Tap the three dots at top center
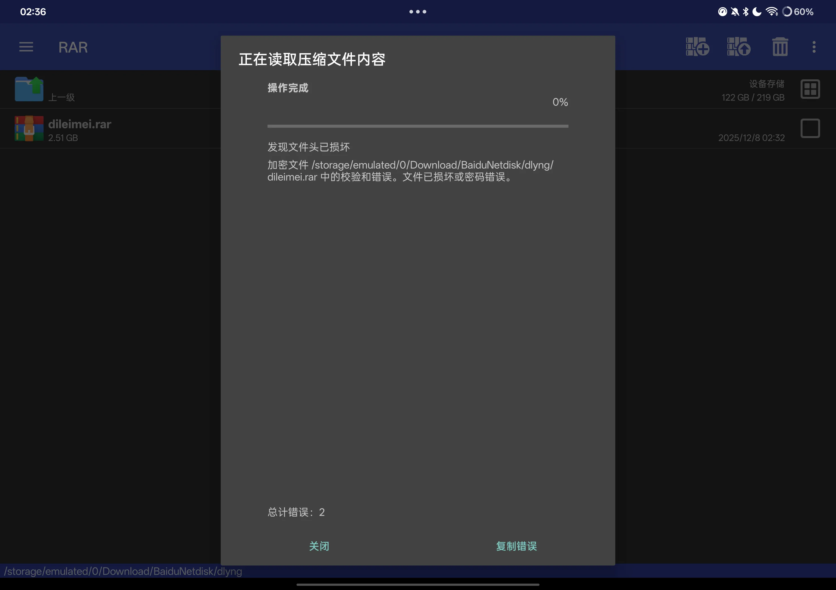 (418, 12)
